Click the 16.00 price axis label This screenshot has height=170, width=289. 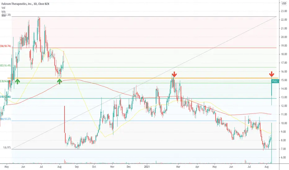click(x=284, y=71)
